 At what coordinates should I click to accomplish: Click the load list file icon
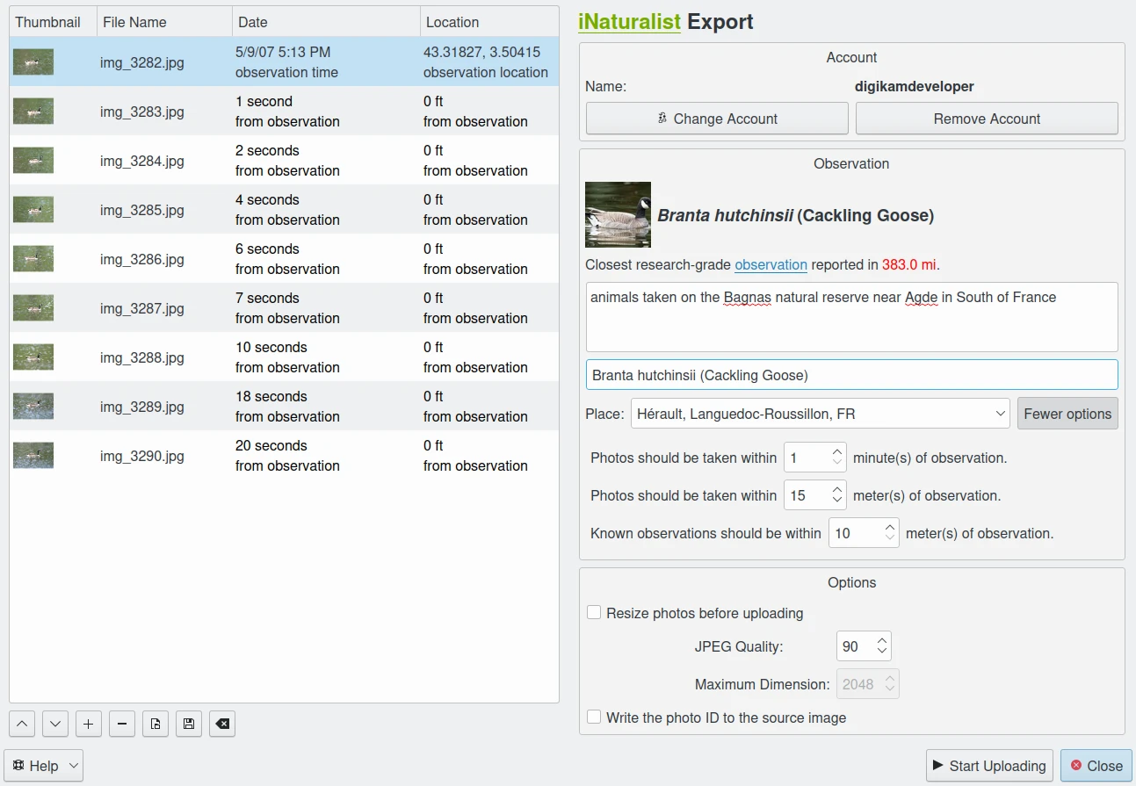pos(156,724)
